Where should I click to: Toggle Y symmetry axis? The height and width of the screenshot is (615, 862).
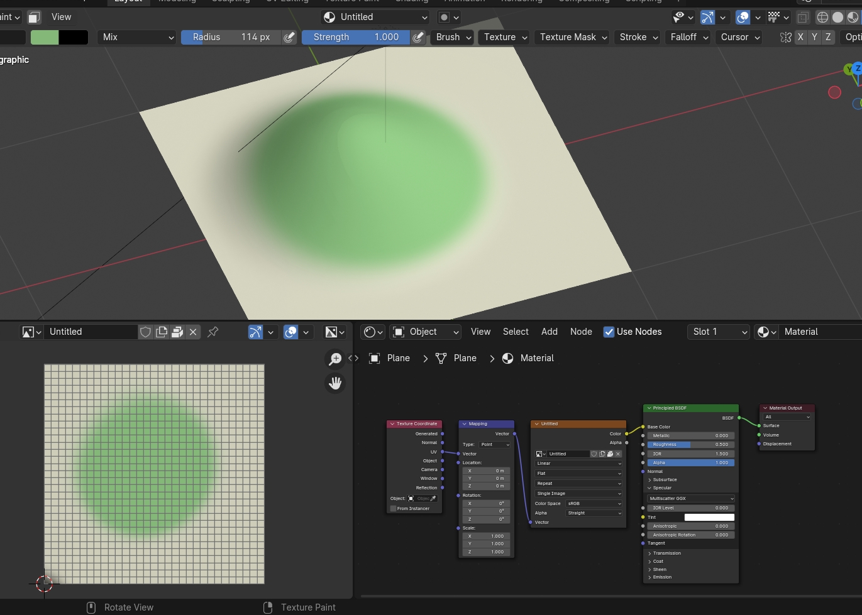point(814,37)
